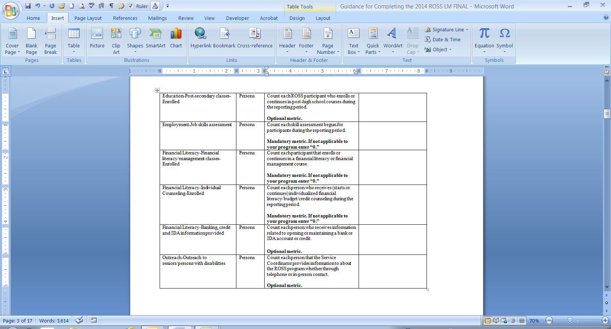Insert a Chart
The image size is (611, 329).
[176, 38]
